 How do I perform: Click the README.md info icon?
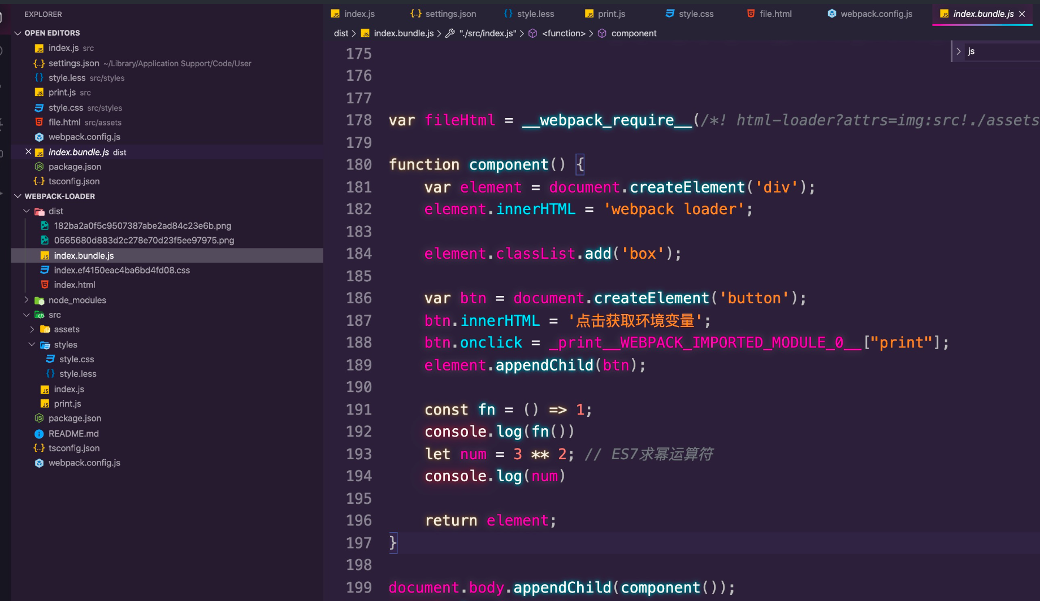click(39, 434)
